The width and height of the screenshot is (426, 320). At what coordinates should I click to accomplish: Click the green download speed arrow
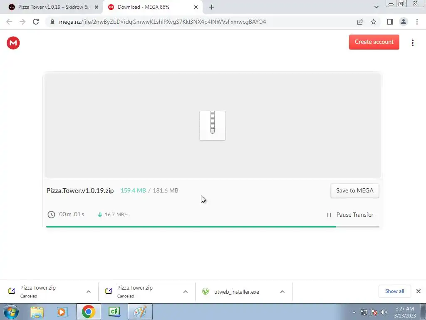(x=100, y=215)
